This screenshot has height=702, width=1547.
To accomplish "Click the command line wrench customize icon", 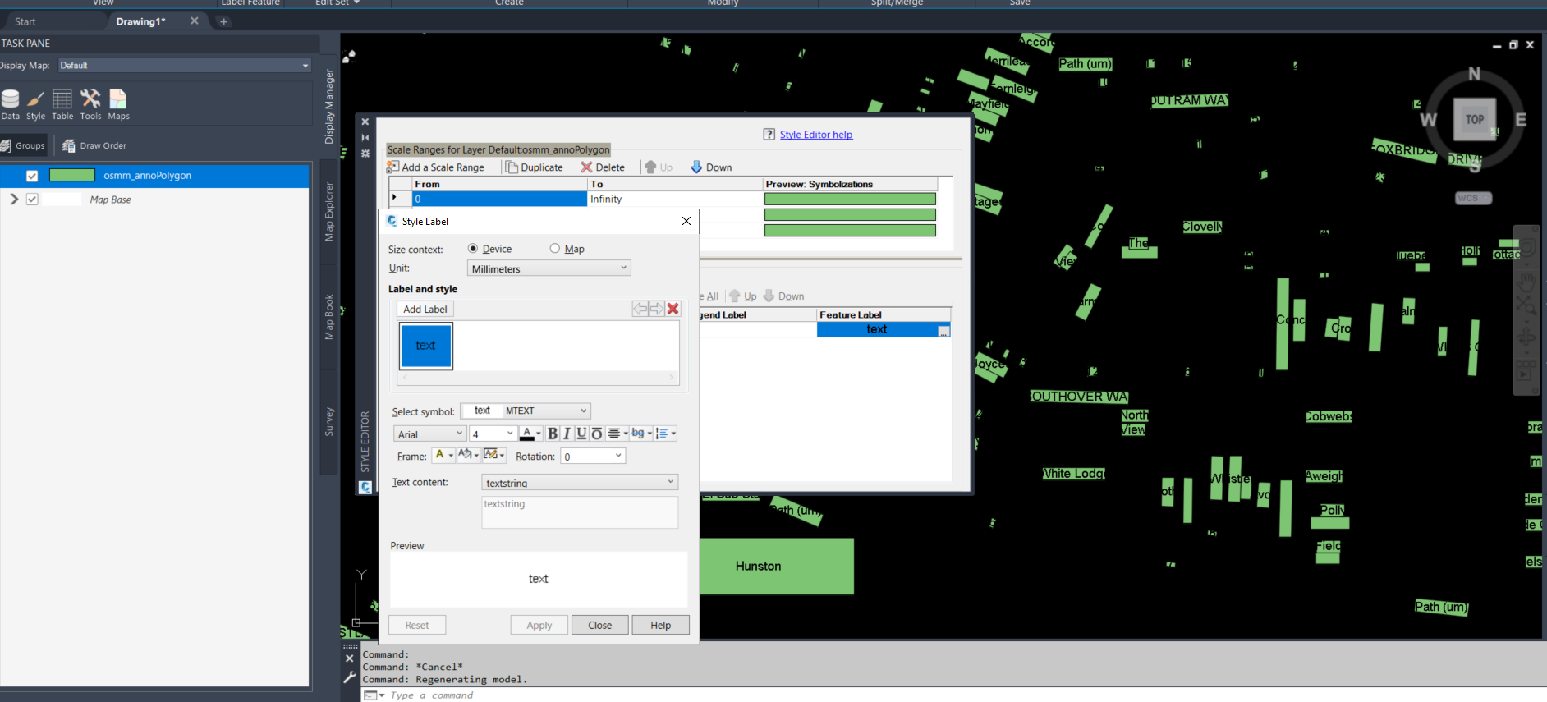I will (349, 677).
